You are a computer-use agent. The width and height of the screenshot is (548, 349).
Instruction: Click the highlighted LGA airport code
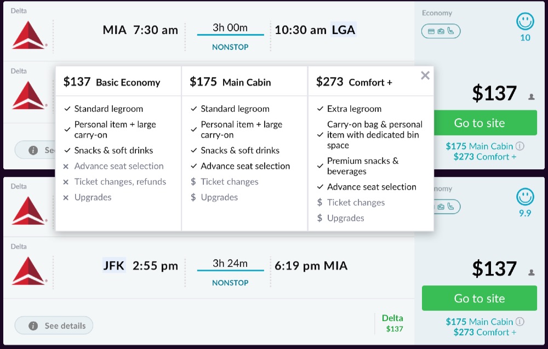(x=344, y=30)
